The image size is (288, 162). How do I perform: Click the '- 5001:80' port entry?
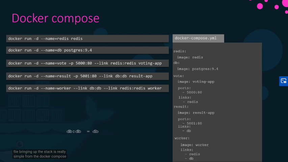pyautogui.click(x=192, y=124)
